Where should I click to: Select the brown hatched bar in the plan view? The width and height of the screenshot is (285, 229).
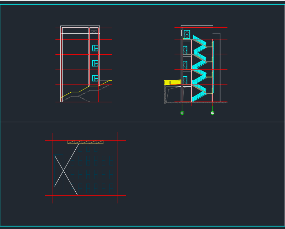pos(85,142)
